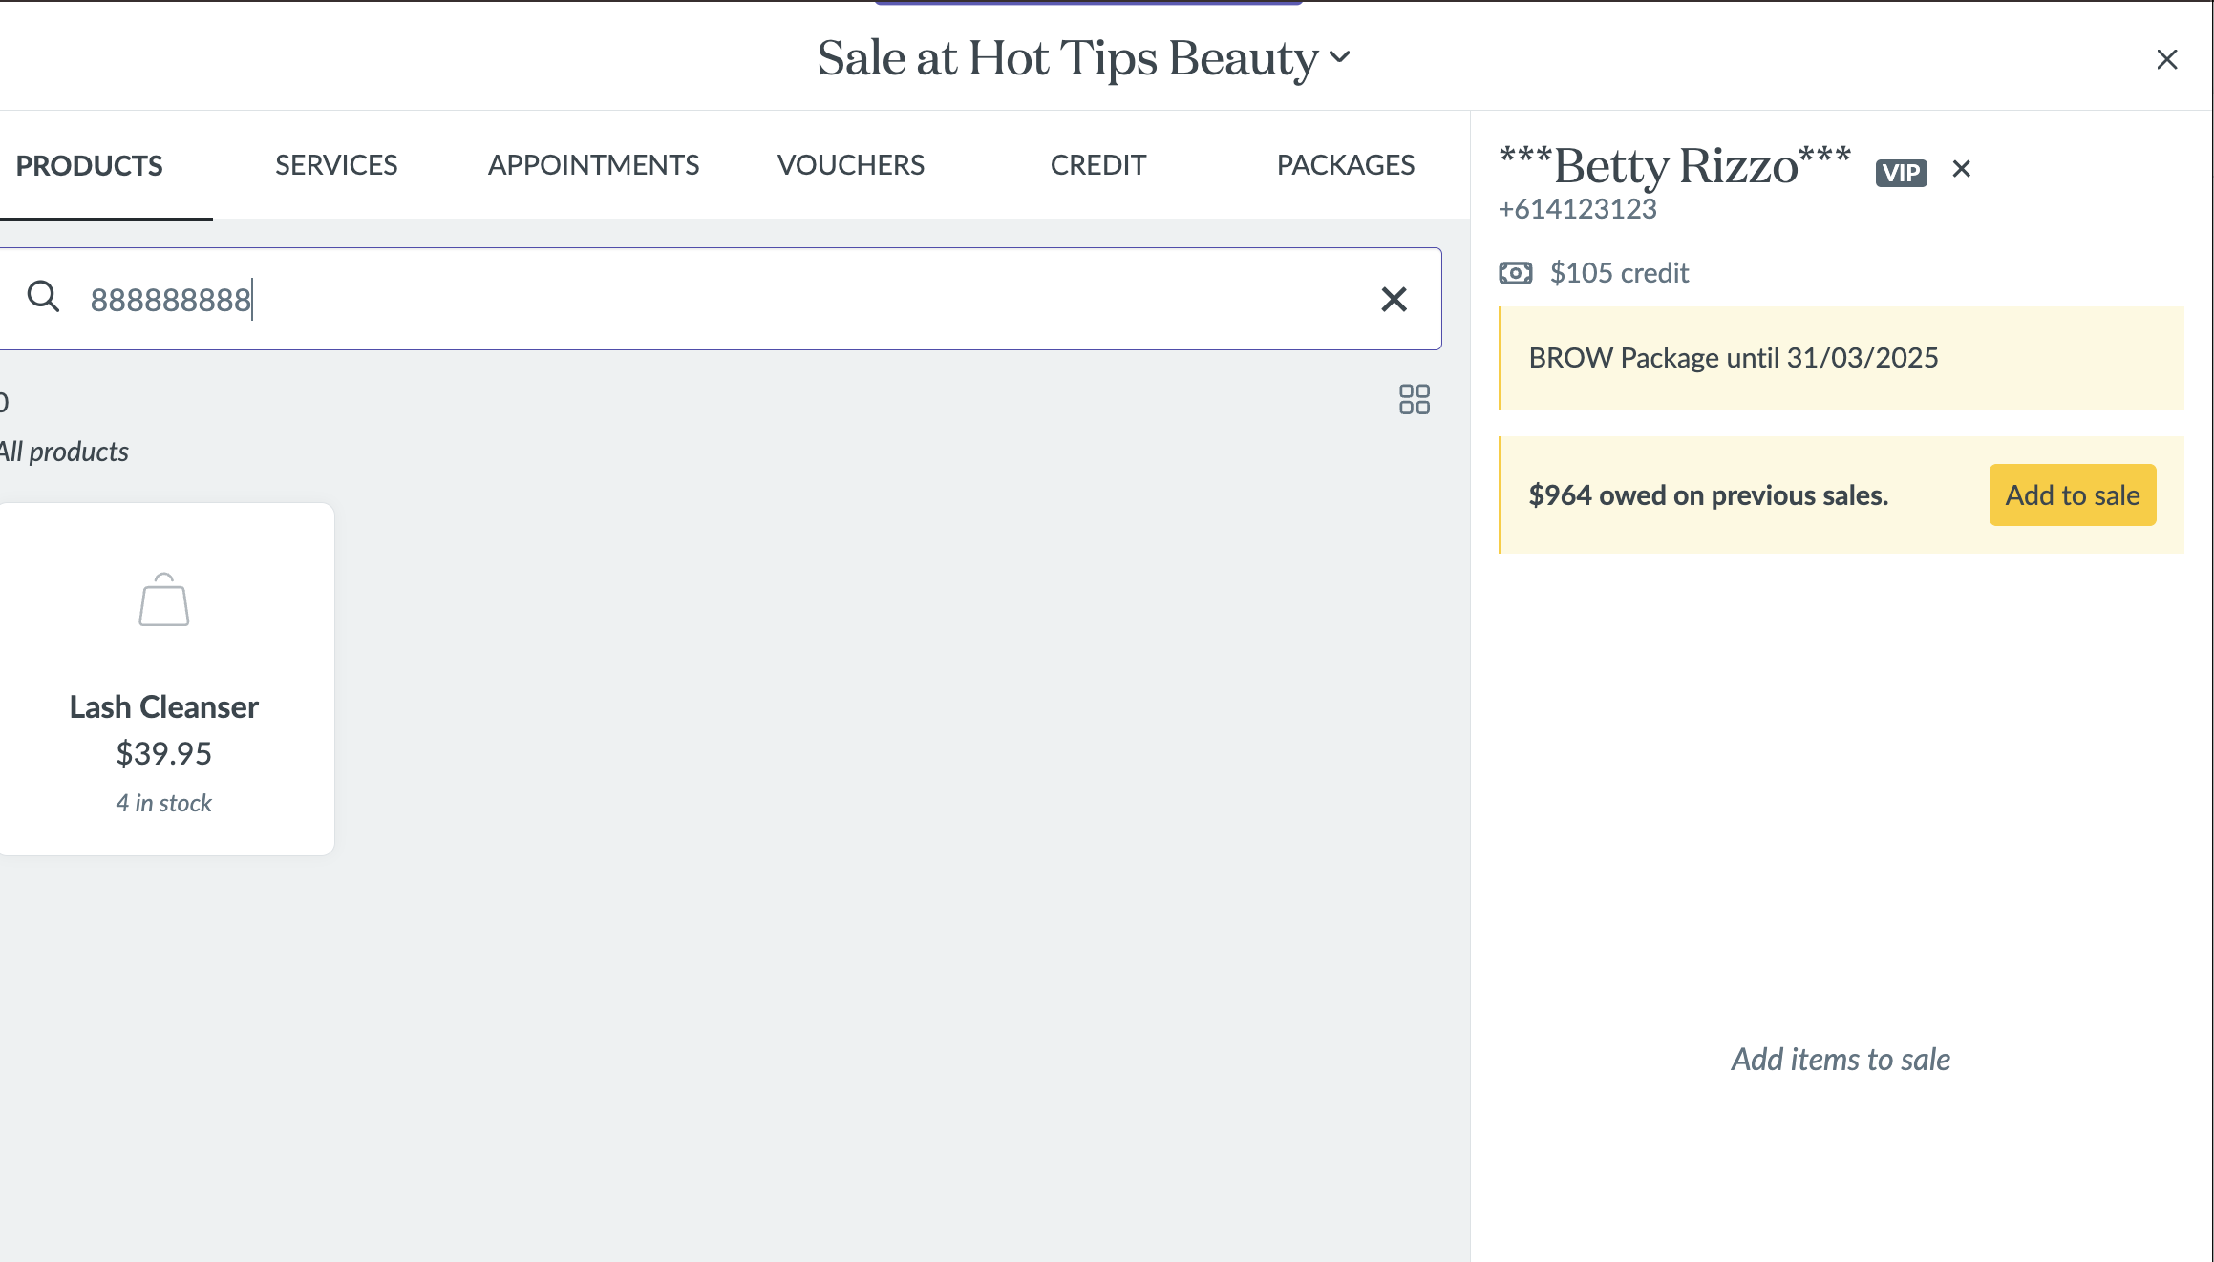Click the VIP badge
Viewport: 2214px width, 1262px height.
pyautogui.click(x=1902, y=173)
